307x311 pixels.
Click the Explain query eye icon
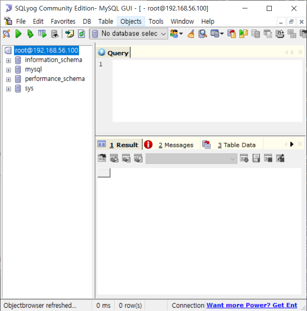55,34
